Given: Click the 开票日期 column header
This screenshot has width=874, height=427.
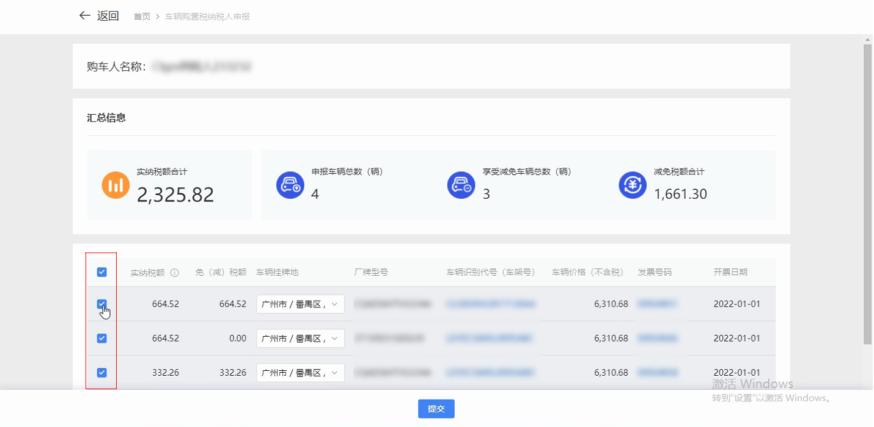Looking at the screenshot, I should (730, 272).
